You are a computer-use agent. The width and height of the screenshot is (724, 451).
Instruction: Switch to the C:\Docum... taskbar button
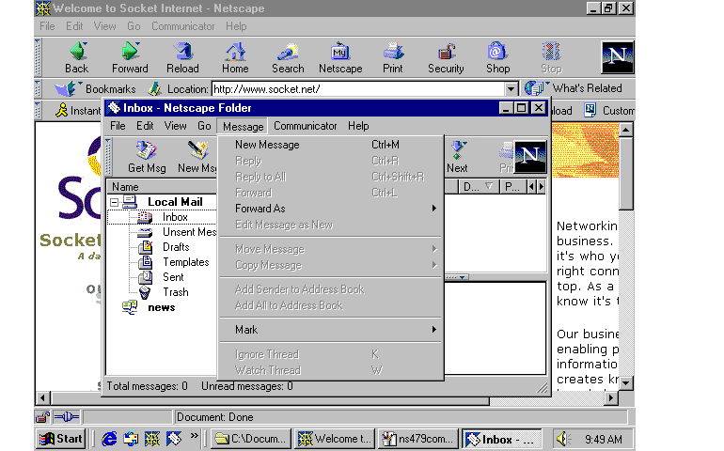(x=251, y=439)
